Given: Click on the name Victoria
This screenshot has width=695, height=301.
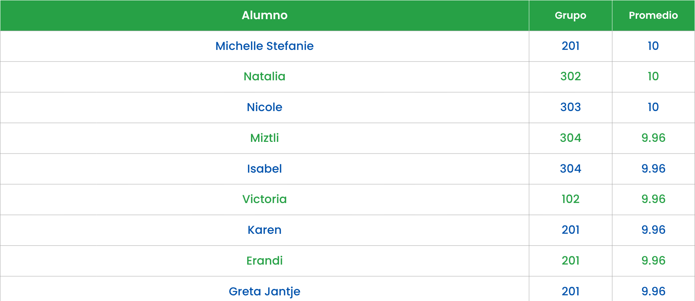Looking at the screenshot, I should [264, 199].
